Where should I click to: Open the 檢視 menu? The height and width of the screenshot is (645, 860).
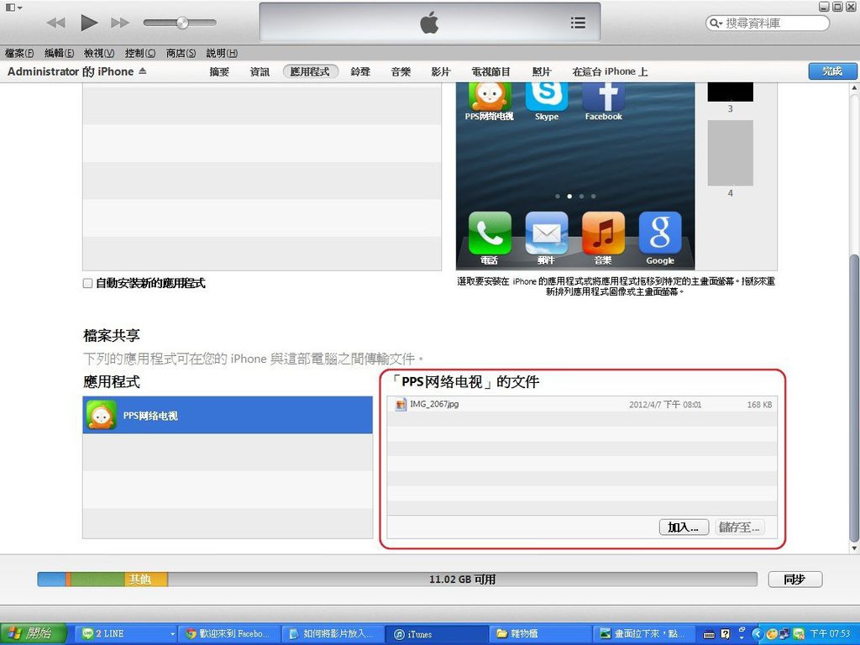99,53
